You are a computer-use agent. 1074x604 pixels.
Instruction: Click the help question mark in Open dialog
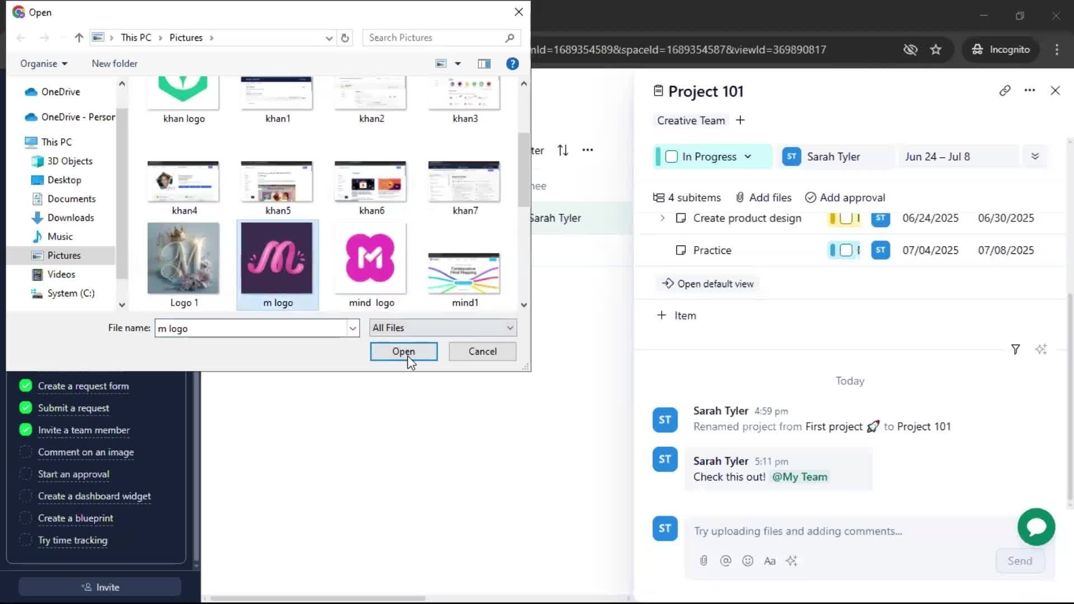512,64
